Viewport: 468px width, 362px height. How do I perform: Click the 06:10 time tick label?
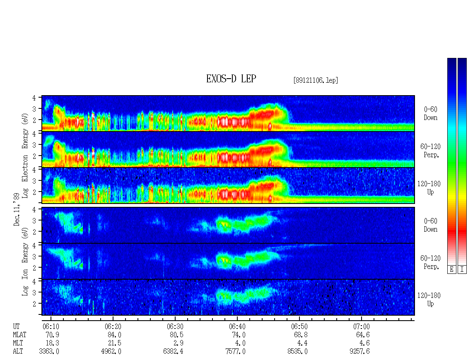51,326
